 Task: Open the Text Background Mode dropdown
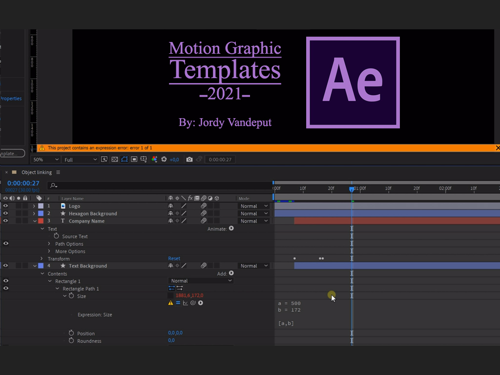(x=254, y=266)
